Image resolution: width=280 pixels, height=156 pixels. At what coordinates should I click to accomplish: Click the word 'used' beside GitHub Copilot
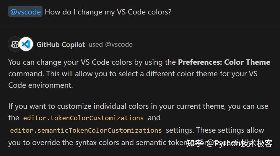95,45
